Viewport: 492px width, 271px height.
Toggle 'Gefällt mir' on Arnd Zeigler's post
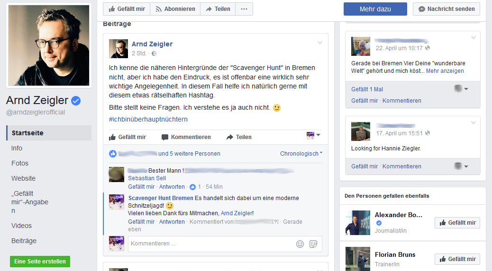point(128,137)
